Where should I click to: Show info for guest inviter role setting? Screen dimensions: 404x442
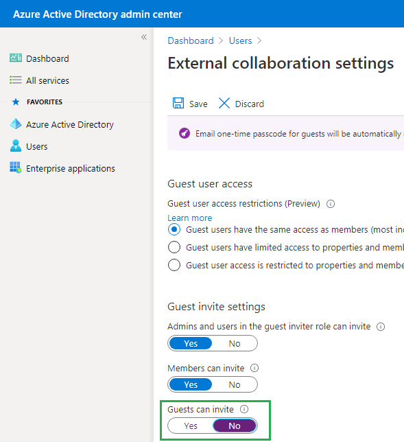tap(381, 327)
